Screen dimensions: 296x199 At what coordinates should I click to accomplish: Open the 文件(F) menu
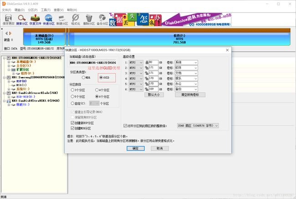pos(6,10)
